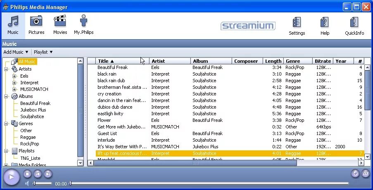The height and width of the screenshot is (190, 373).
Task: Open the Help icon
Action: (x=325, y=26)
